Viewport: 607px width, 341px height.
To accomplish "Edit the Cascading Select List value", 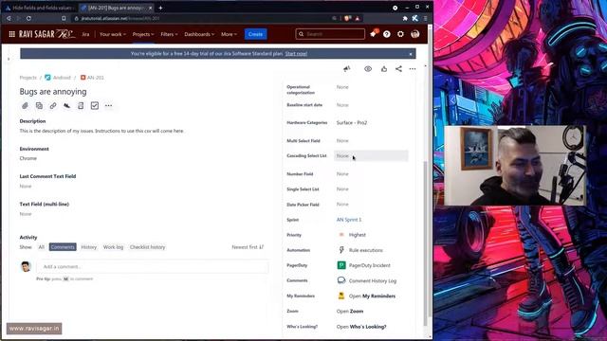I will click(x=371, y=155).
